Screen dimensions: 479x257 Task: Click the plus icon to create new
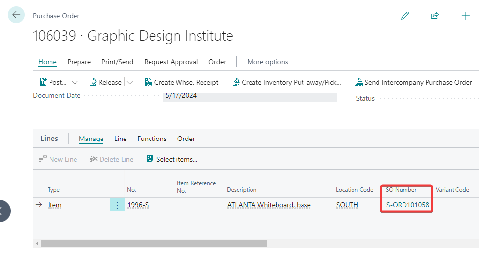tap(465, 16)
